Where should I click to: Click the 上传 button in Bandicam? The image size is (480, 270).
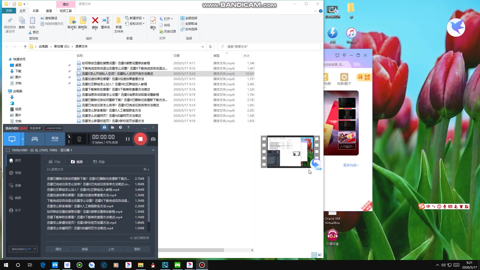pos(111,249)
